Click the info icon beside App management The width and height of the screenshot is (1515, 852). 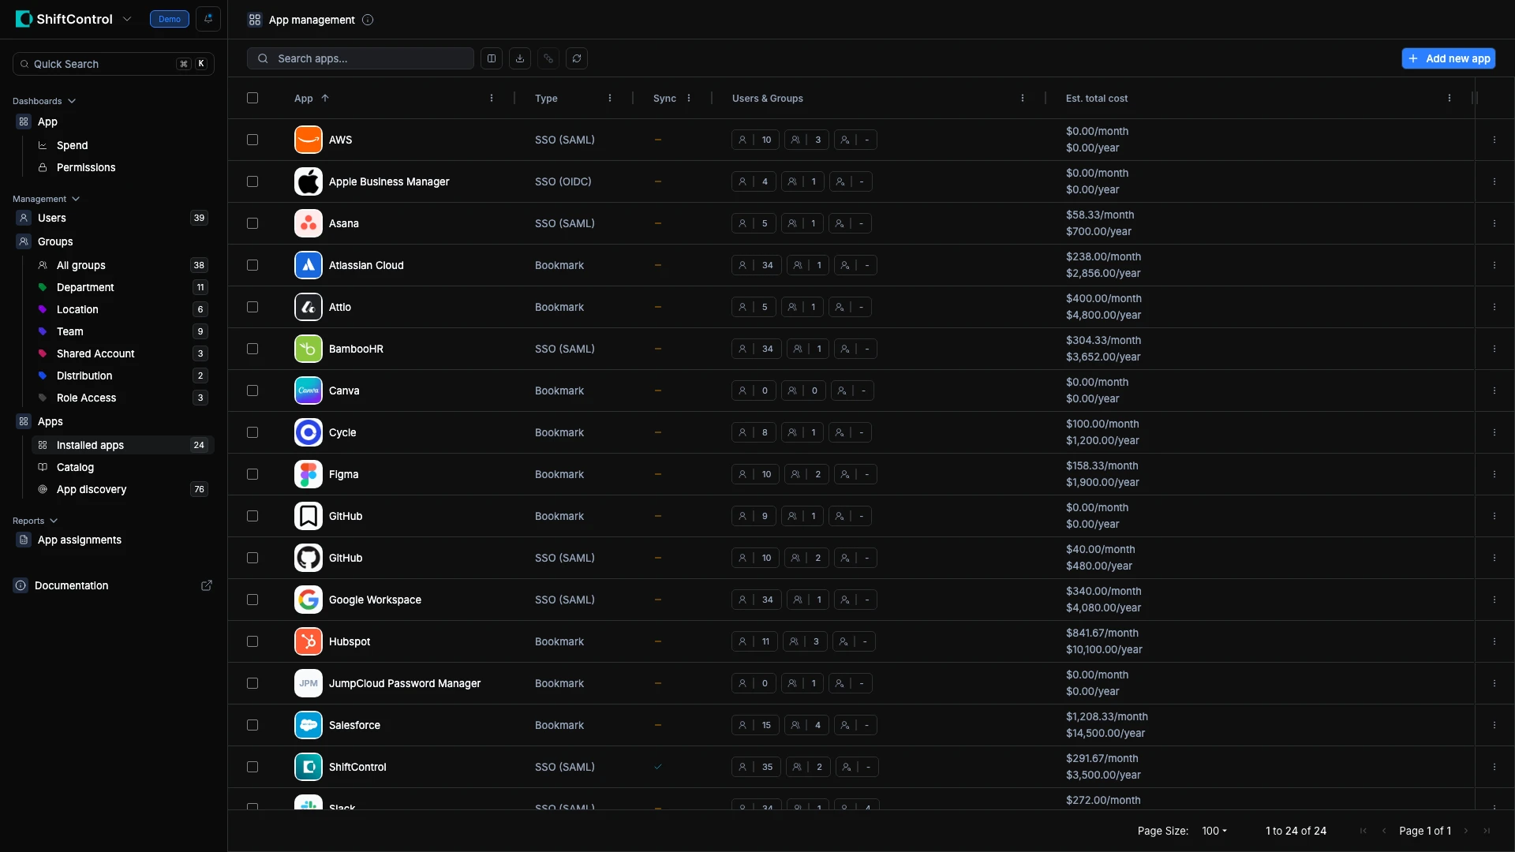point(368,20)
